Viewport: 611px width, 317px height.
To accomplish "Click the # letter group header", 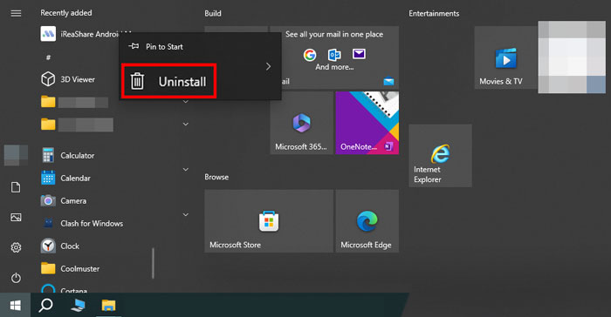I will 48,57.
